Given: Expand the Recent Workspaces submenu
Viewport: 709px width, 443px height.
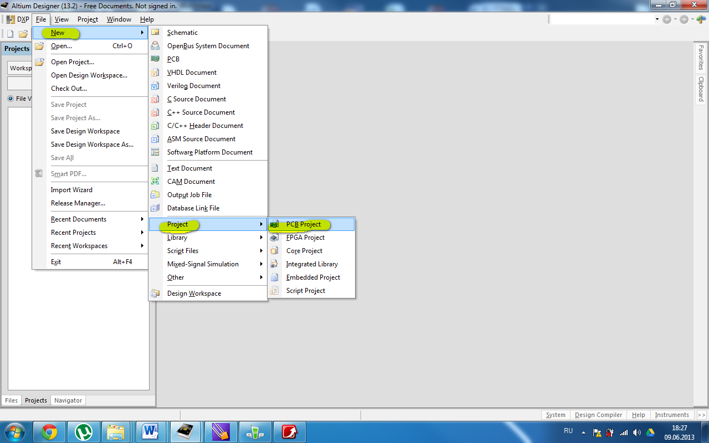Looking at the screenshot, I should click(90, 246).
